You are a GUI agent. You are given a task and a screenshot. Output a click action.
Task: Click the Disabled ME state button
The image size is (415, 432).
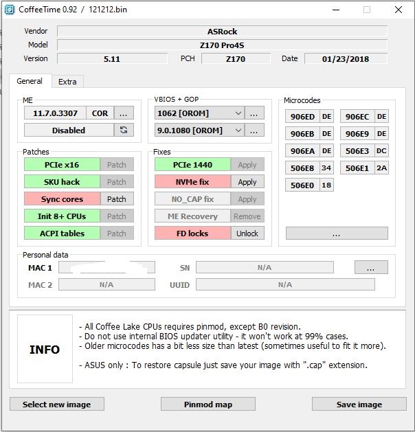click(x=69, y=130)
